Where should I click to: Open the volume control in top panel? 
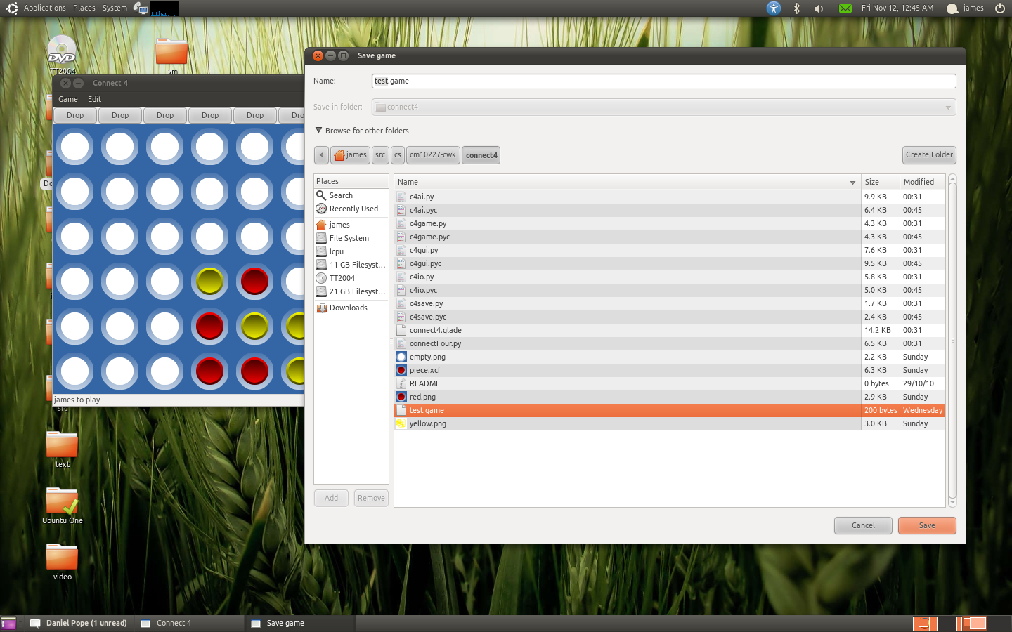click(x=819, y=8)
